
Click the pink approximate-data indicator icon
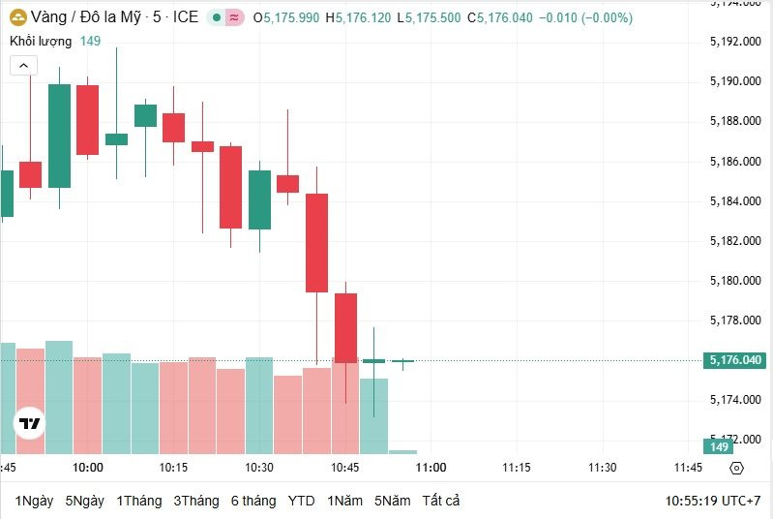click(x=235, y=17)
